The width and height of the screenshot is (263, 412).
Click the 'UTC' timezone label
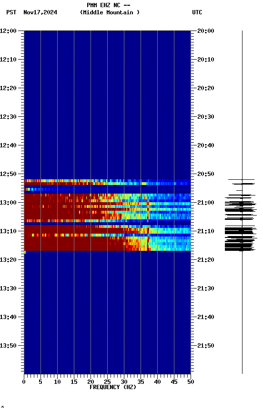(x=197, y=12)
